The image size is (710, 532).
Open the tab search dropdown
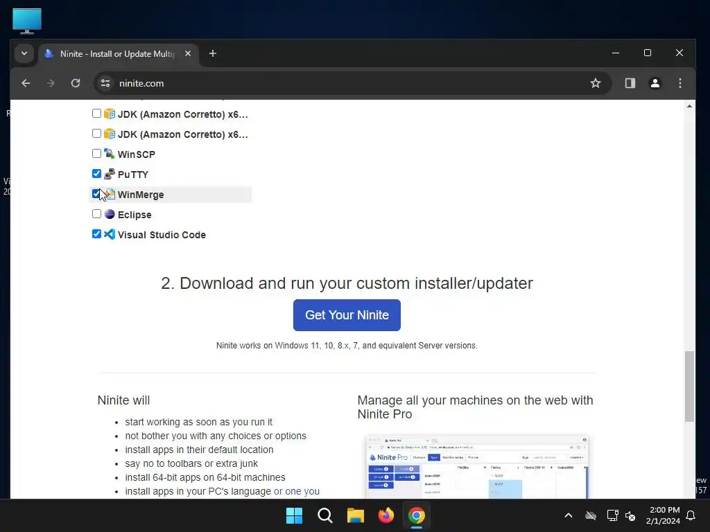pos(24,53)
